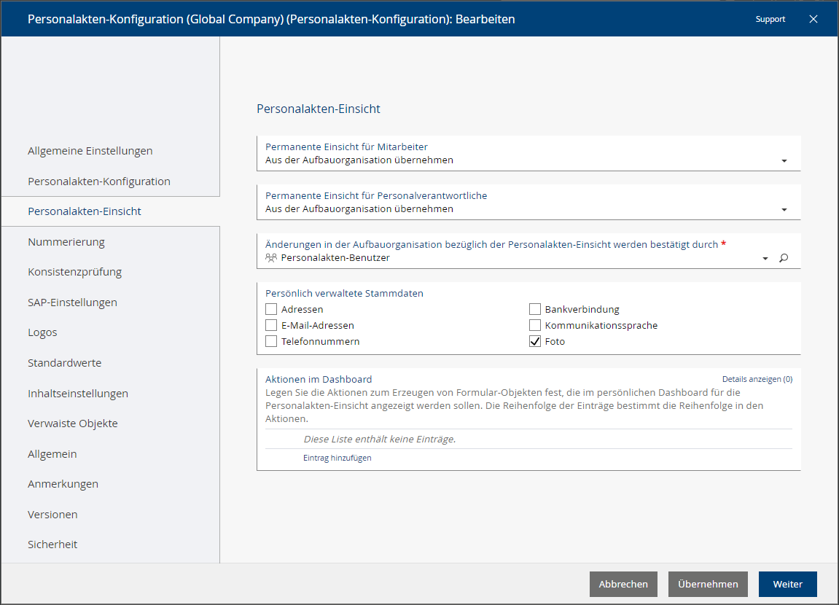Open dropdown arrow for Personalakten-Benutzer field
The height and width of the screenshot is (605, 839).
tap(765, 258)
